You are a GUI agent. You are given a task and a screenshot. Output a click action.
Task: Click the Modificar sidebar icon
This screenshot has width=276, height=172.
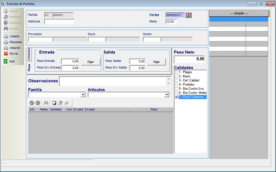(x=5, y=17)
